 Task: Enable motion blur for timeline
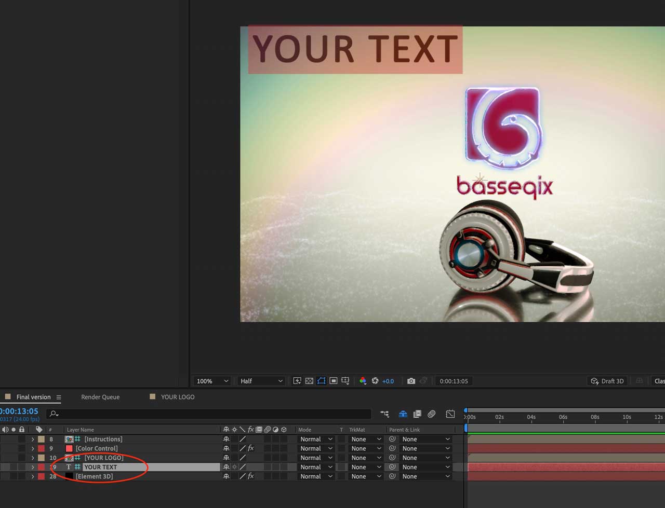click(431, 414)
